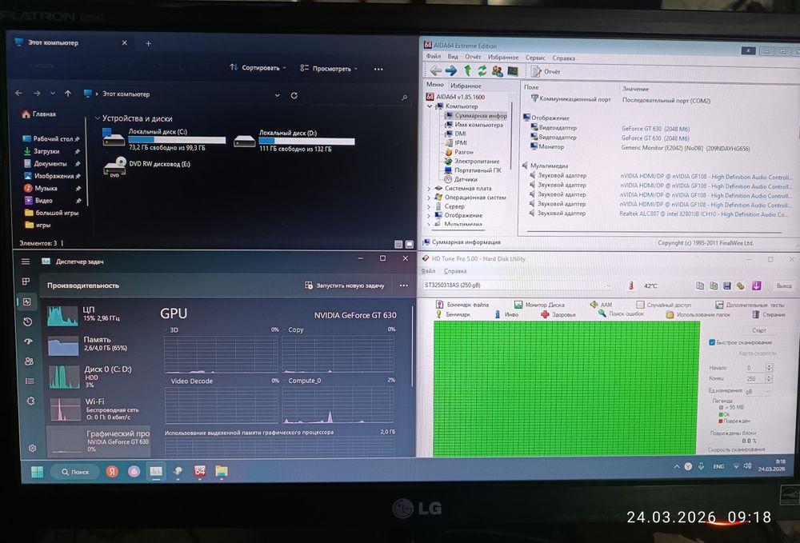
Task: Open Ед.измерения gB dropdown in HD Tune
Action: click(758, 392)
